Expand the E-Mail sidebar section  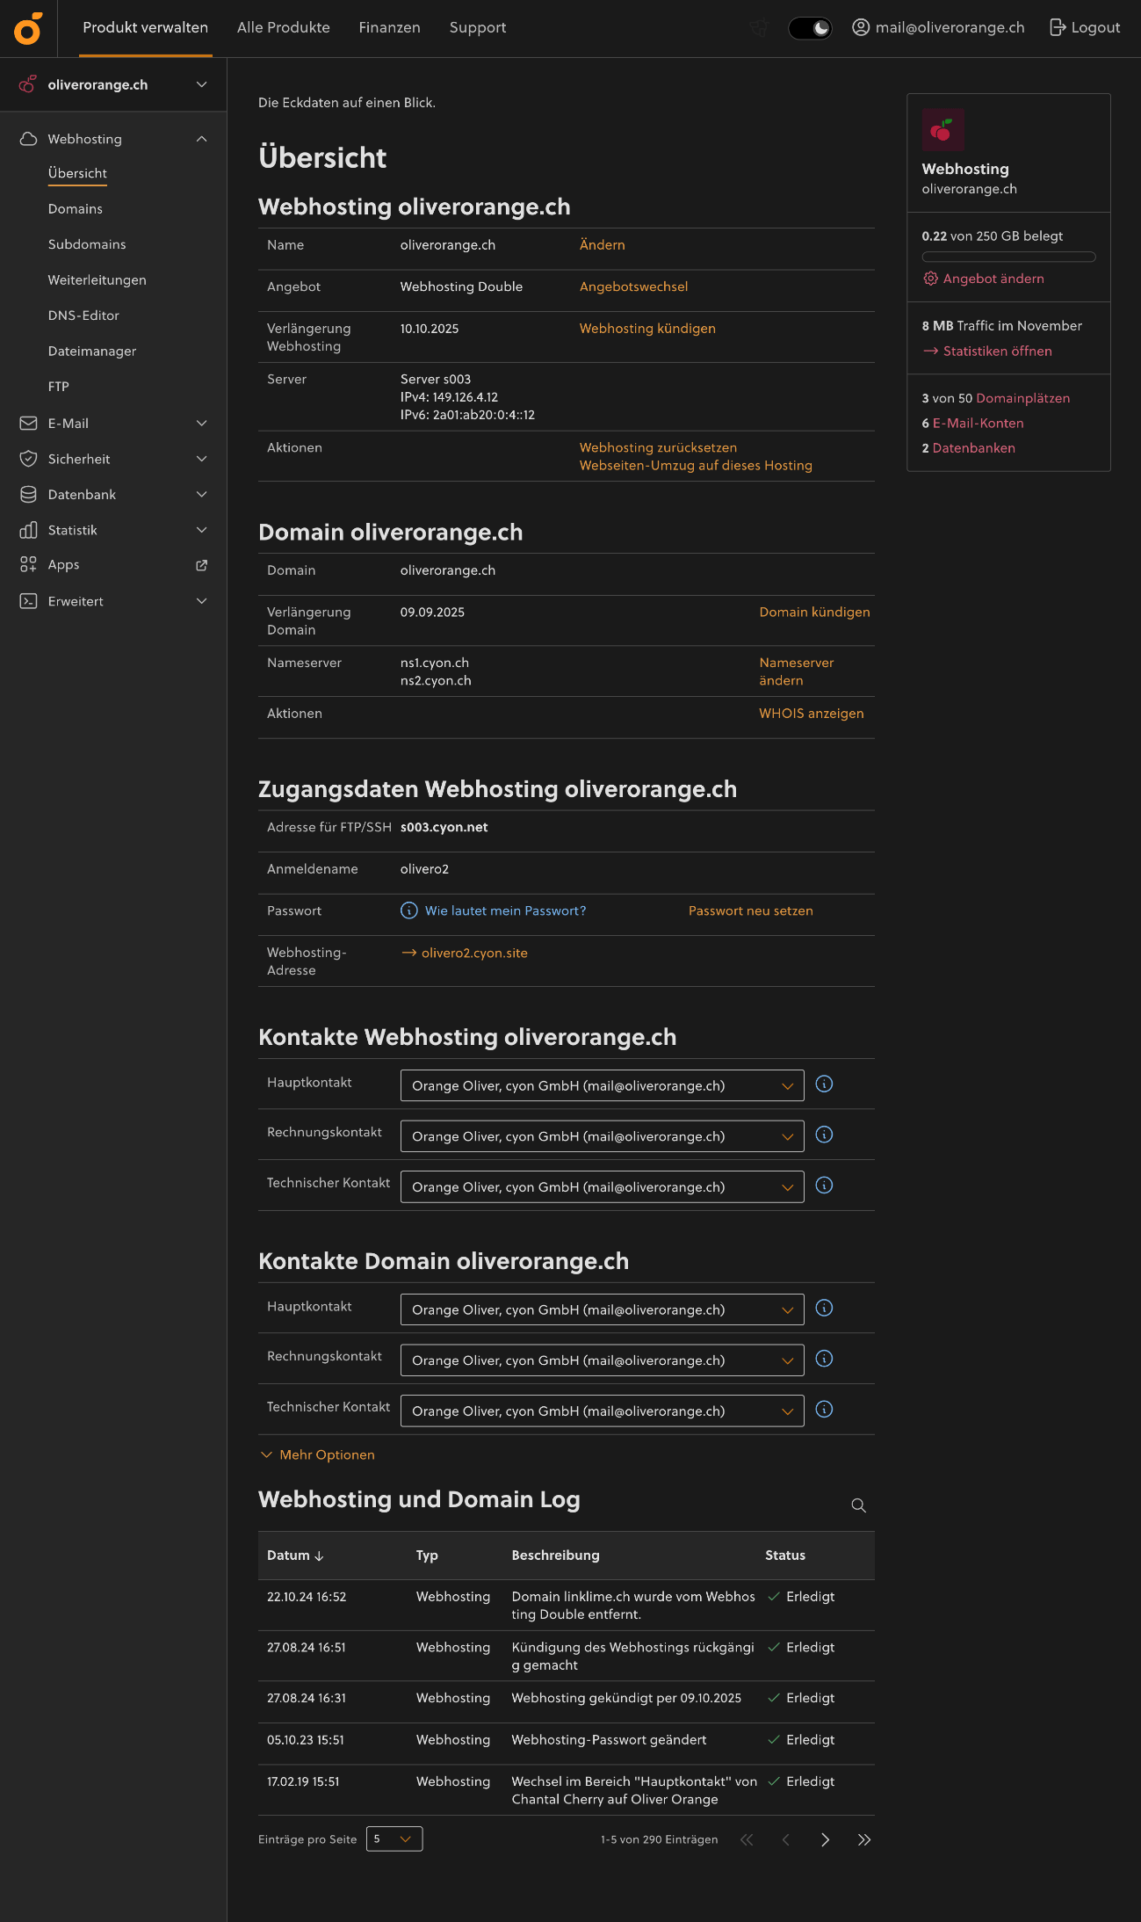(x=202, y=424)
